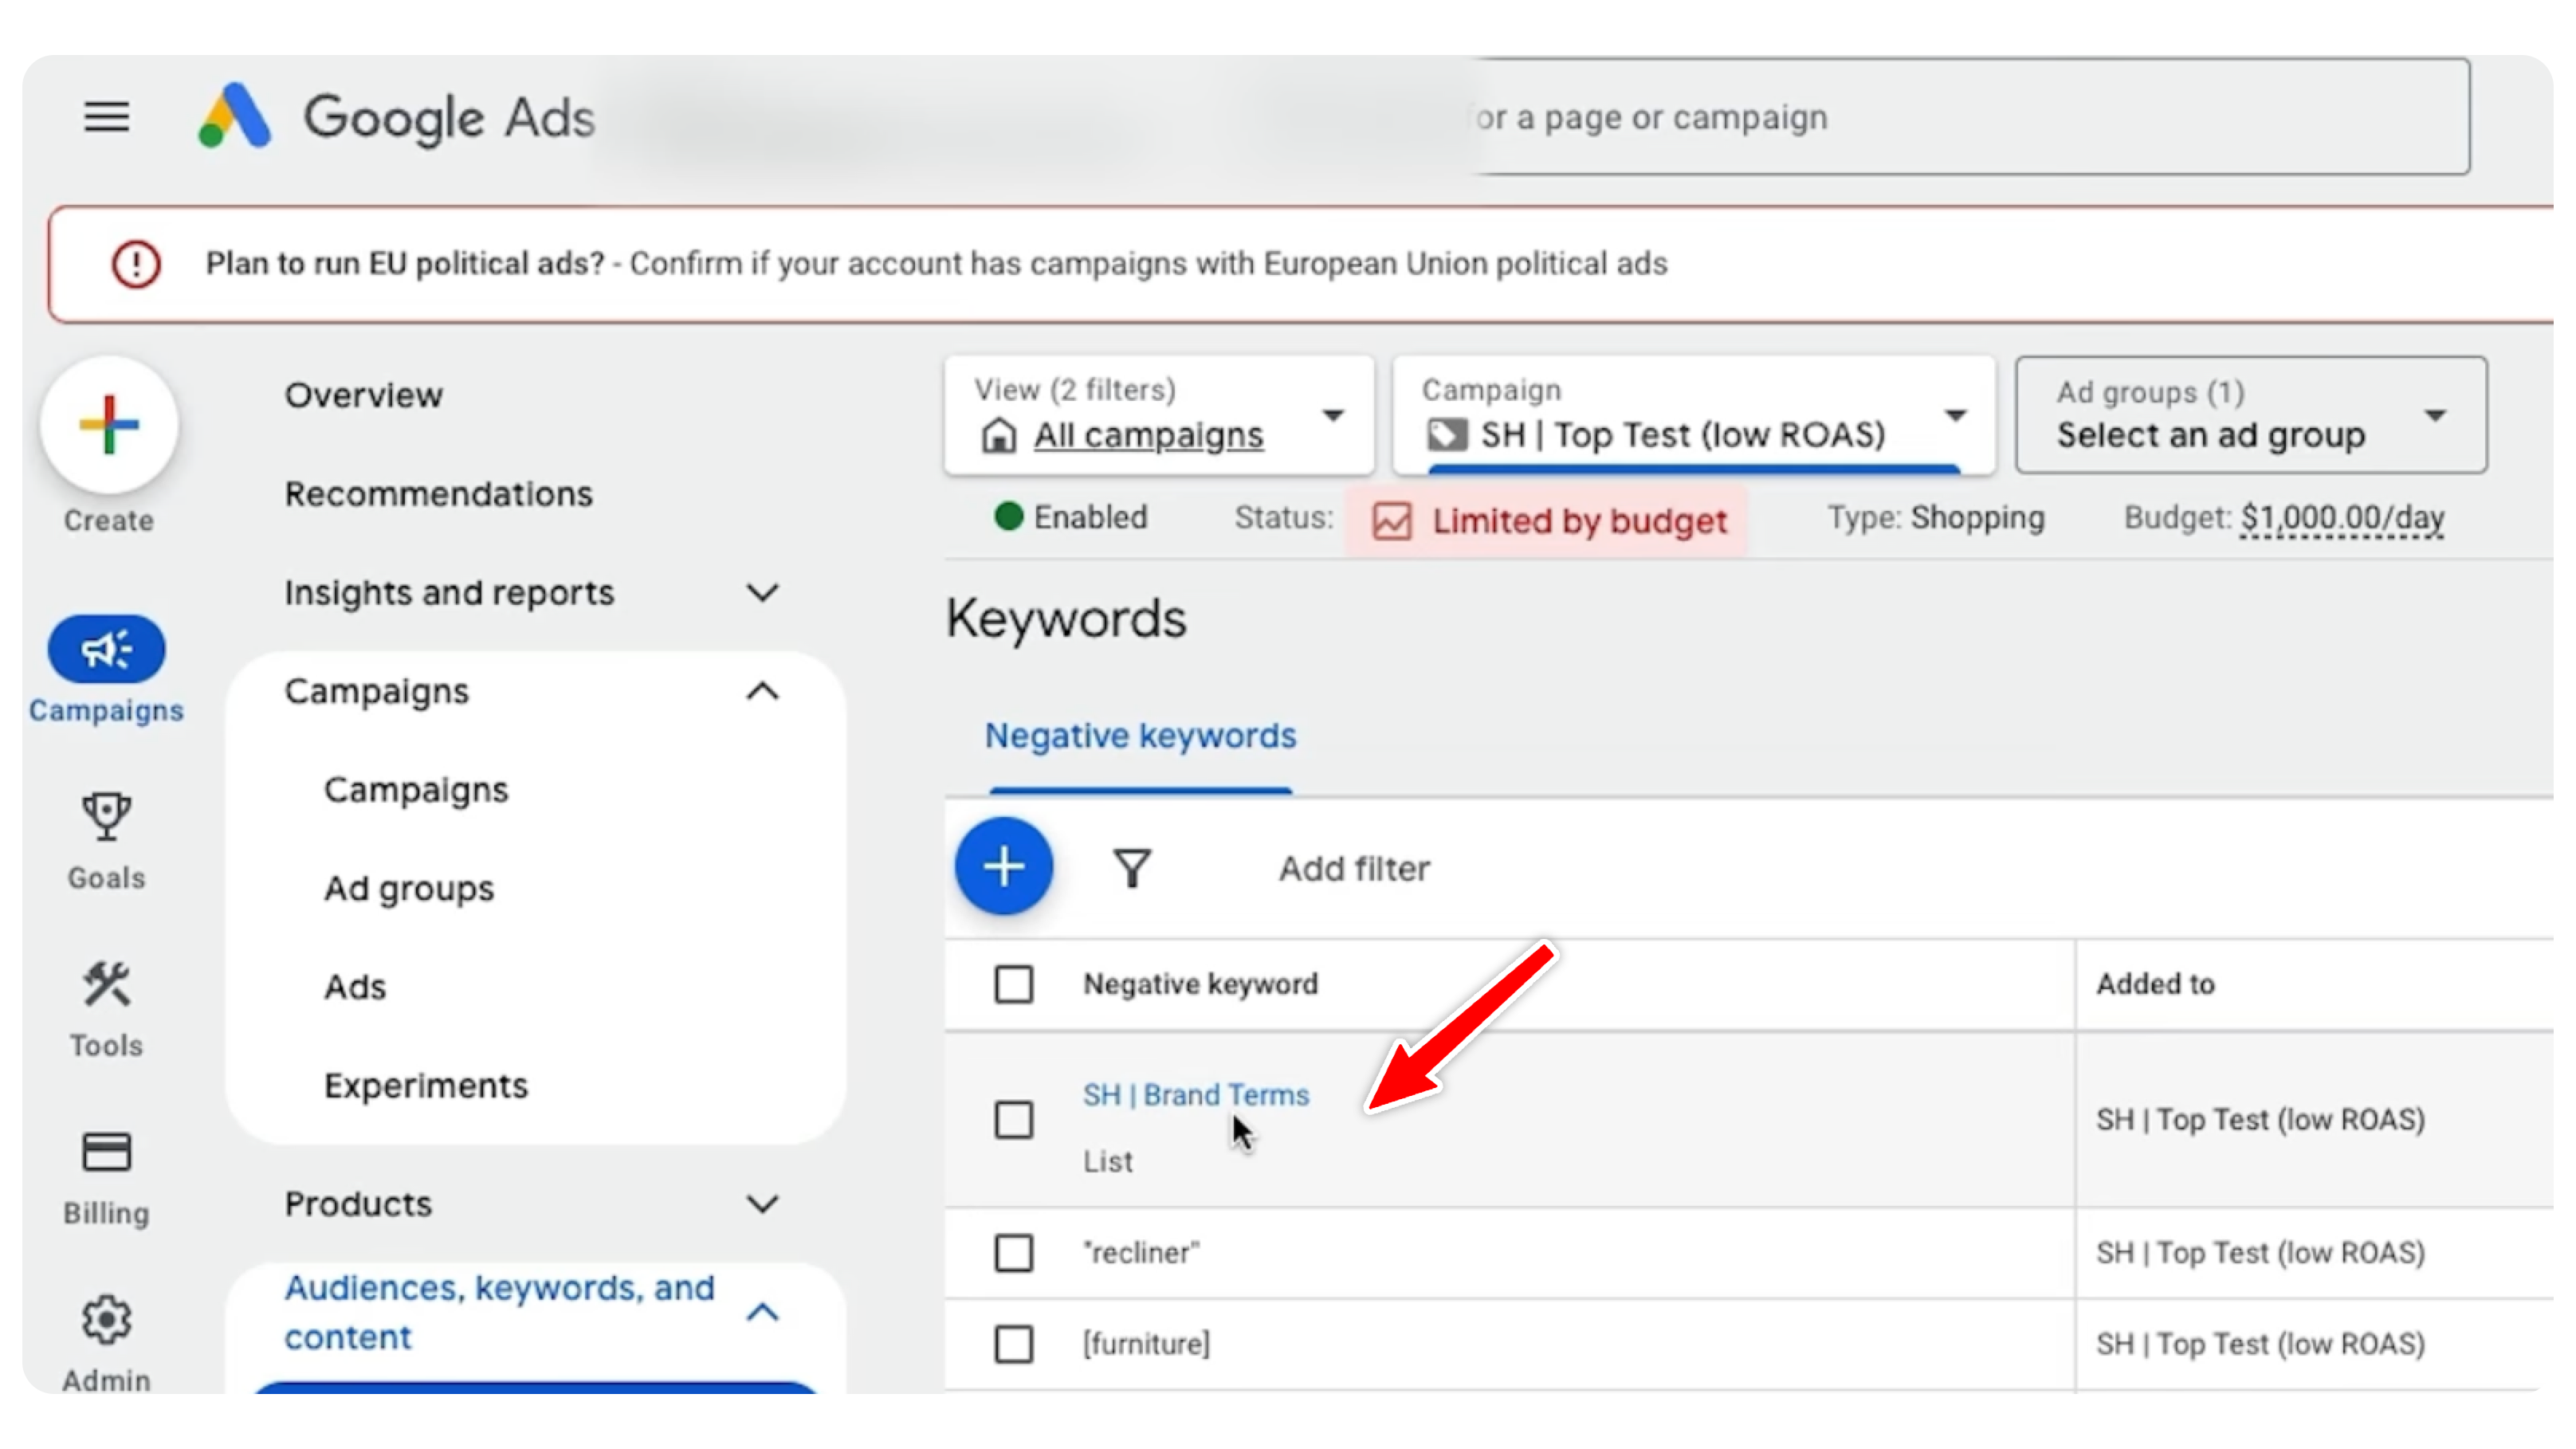The image size is (2576, 1449).
Task: Open the hamburger main menu
Action: [x=106, y=117]
